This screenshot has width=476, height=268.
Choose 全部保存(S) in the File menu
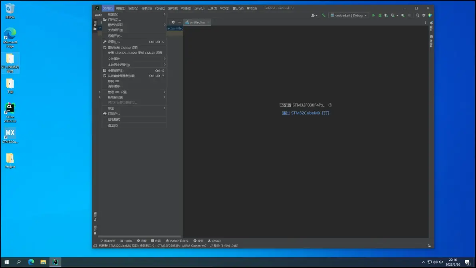click(x=115, y=71)
